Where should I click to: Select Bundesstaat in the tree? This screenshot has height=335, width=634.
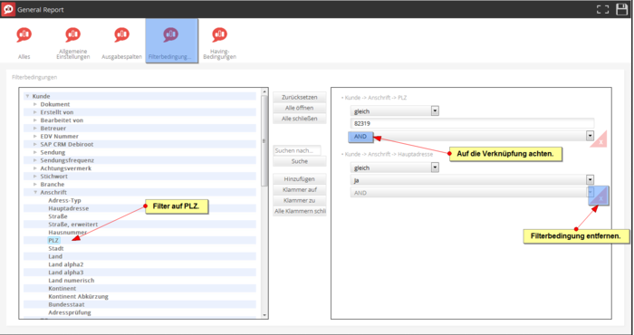coord(66,304)
